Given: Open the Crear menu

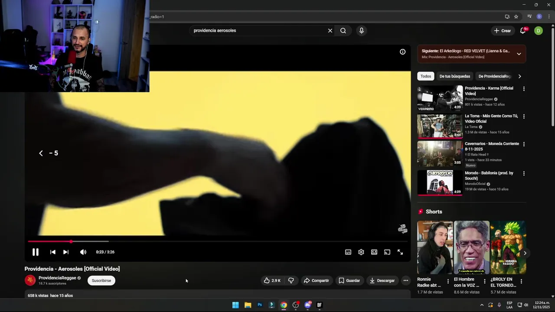Looking at the screenshot, I should [x=502, y=30].
